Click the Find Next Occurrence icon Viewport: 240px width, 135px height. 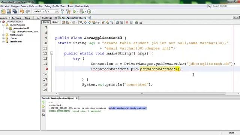coord(90,22)
